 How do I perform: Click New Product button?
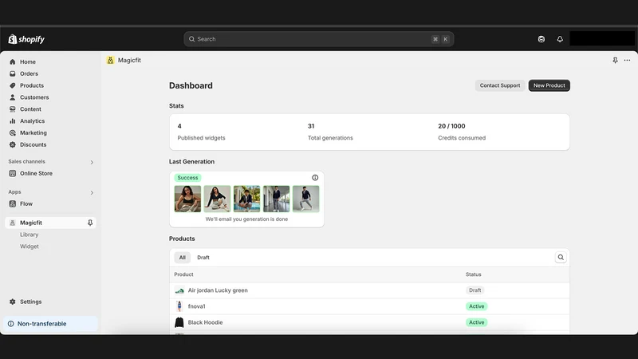click(x=549, y=85)
